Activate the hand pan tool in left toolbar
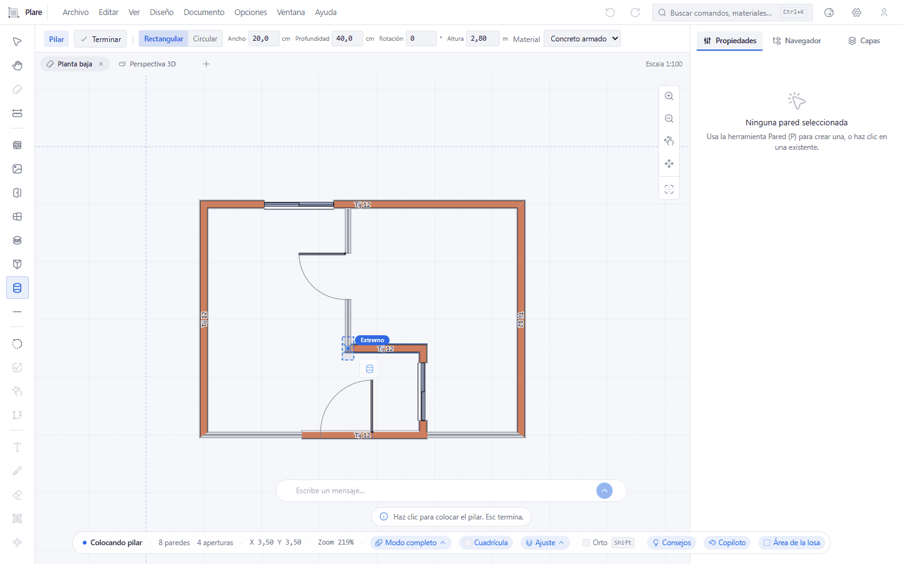 tap(18, 66)
